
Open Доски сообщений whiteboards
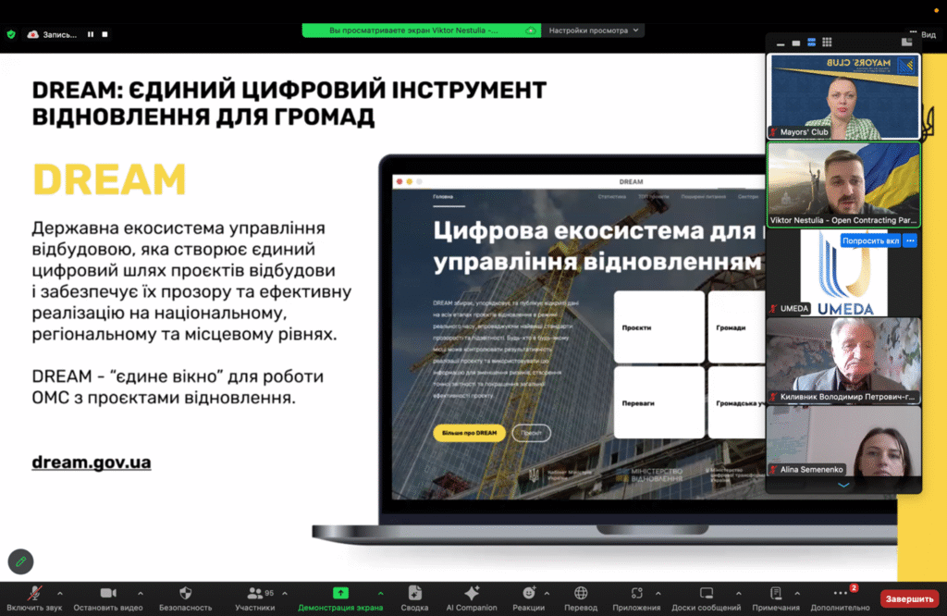706,598
